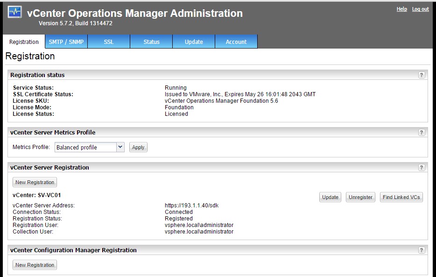This screenshot has width=436, height=277.
Task: Open help for vCenter Configuration Manager Registration section
Action: [x=422, y=250]
